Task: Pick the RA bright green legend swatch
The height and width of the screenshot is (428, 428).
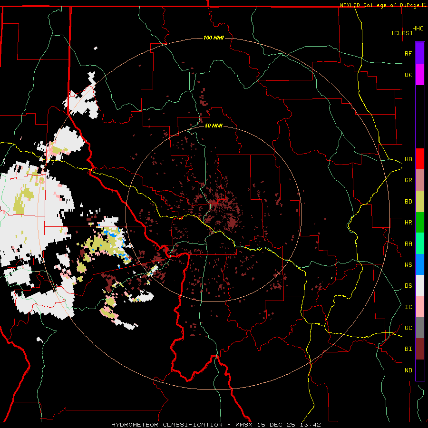Action: [420, 243]
